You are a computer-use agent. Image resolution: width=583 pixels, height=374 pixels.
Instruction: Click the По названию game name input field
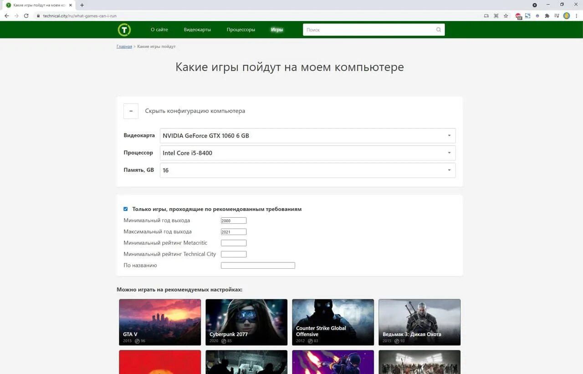click(258, 265)
